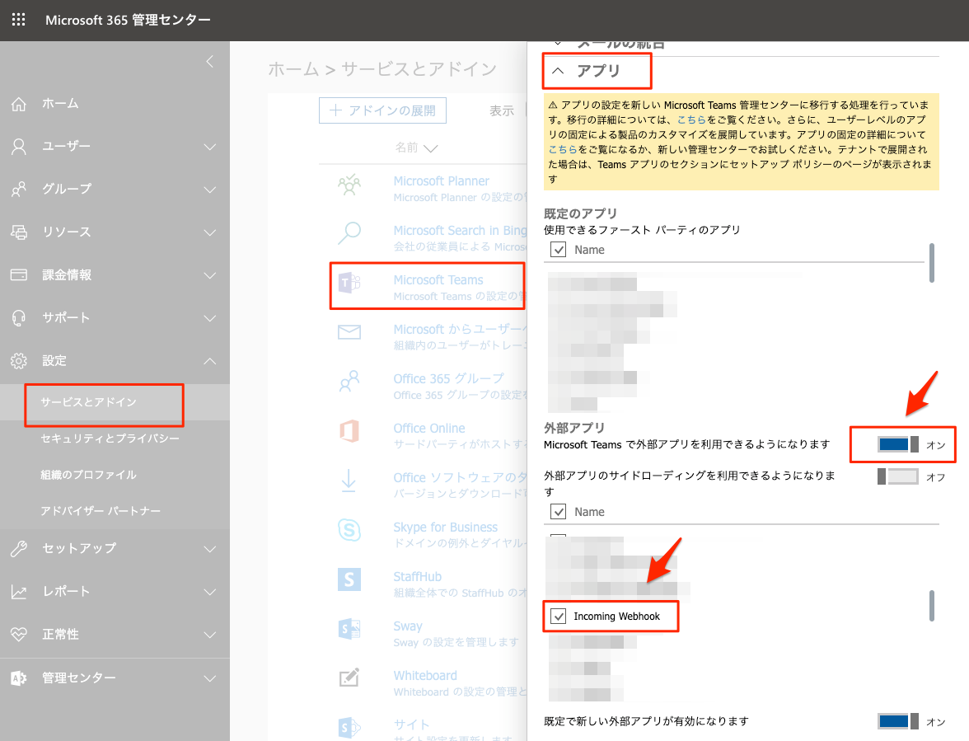Enable sideloading of external apps toggle
Screen dimensions: 969x741
tap(897, 476)
